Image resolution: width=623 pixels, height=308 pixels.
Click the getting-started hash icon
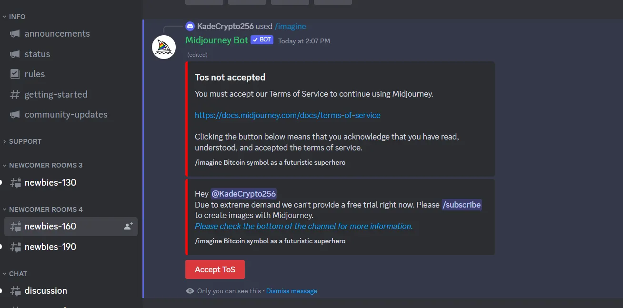click(x=15, y=95)
